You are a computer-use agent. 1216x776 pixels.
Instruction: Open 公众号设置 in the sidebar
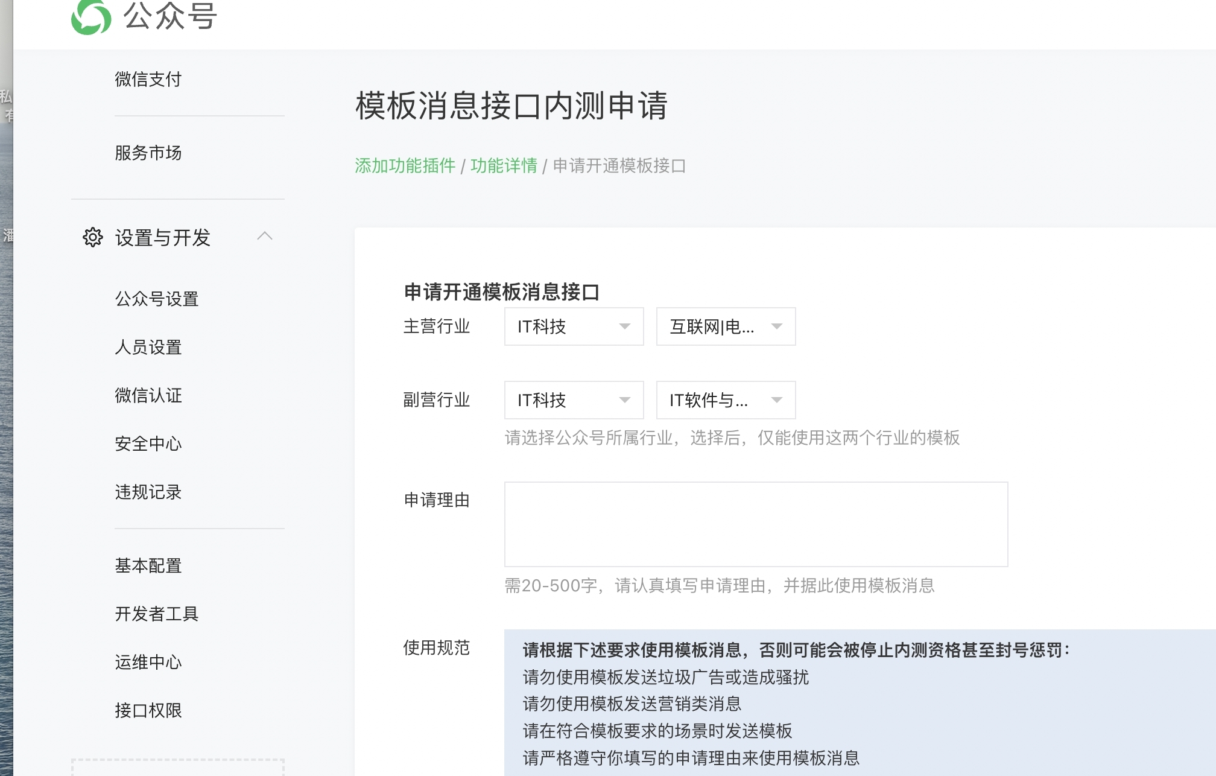pos(157,299)
